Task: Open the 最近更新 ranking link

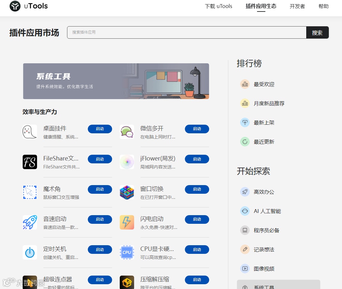Action: coord(264,142)
